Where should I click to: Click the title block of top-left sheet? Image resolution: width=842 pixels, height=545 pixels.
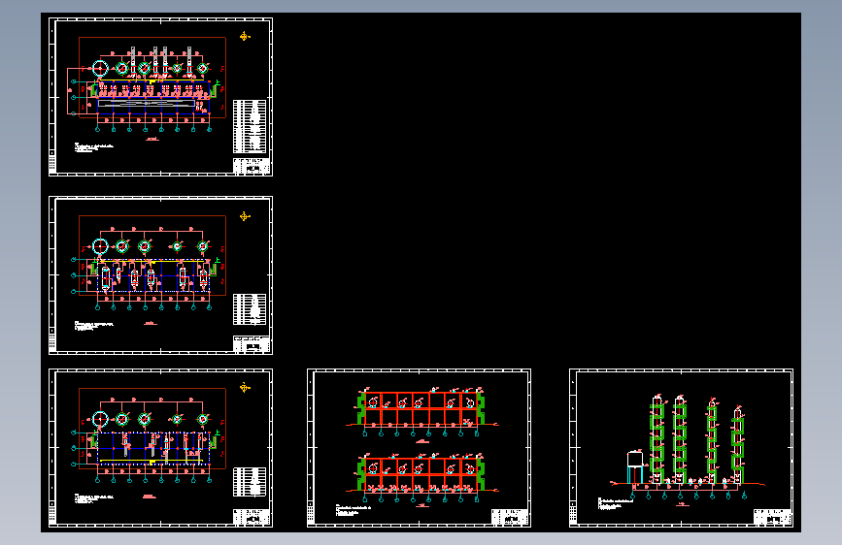coord(252,166)
